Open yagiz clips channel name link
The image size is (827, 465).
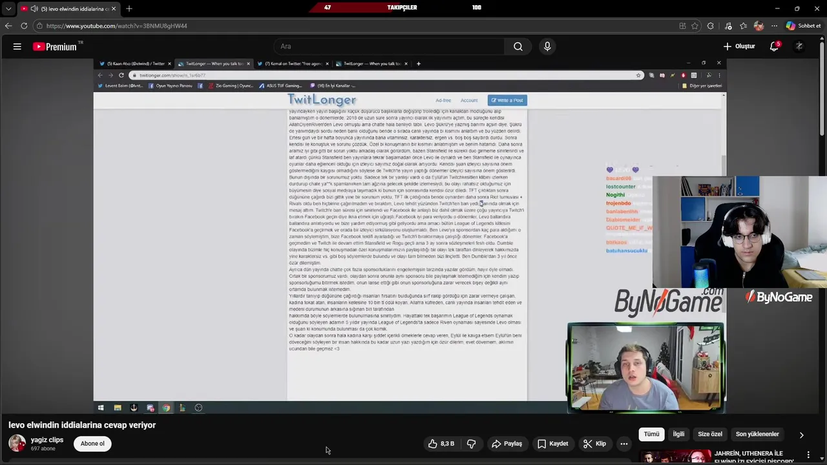[47, 440]
